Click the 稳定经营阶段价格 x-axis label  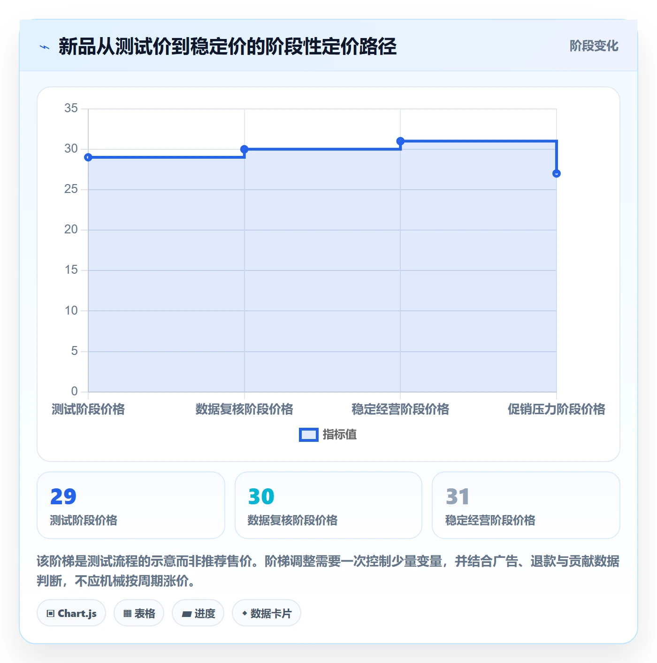400,409
